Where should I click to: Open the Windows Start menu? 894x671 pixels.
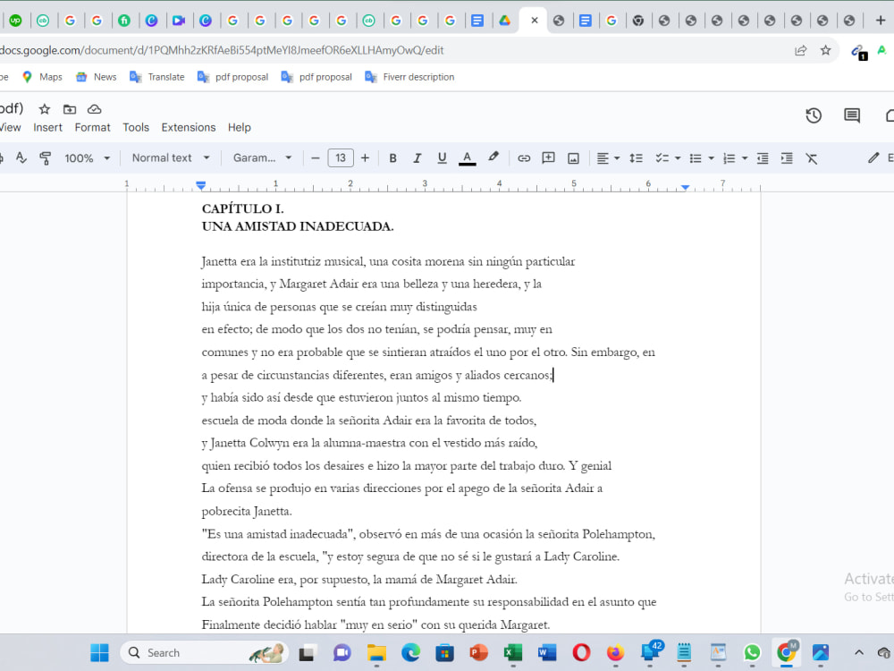pyautogui.click(x=100, y=653)
